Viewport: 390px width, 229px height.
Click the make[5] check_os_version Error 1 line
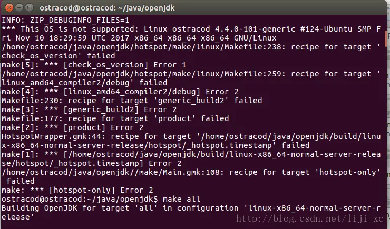pos(94,65)
